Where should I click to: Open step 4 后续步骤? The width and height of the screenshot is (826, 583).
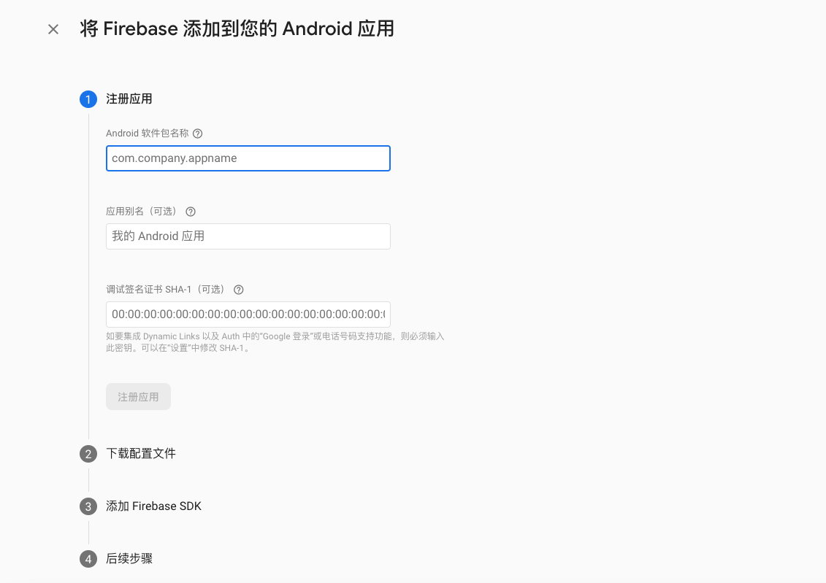click(129, 559)
